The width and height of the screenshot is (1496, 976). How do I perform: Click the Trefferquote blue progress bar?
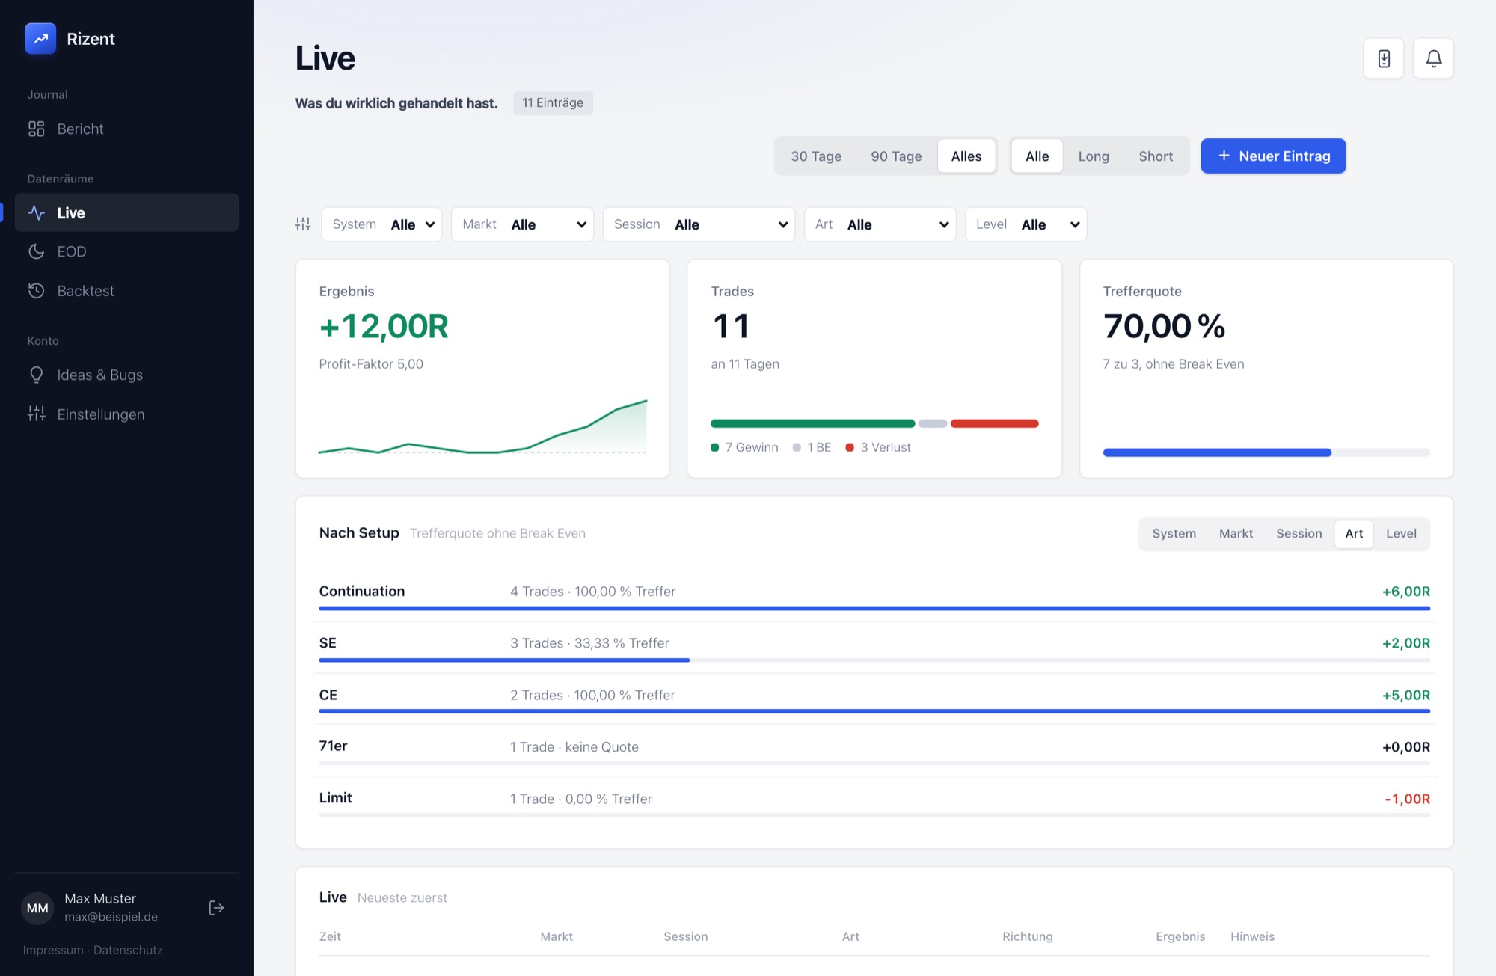[1266, 452]
